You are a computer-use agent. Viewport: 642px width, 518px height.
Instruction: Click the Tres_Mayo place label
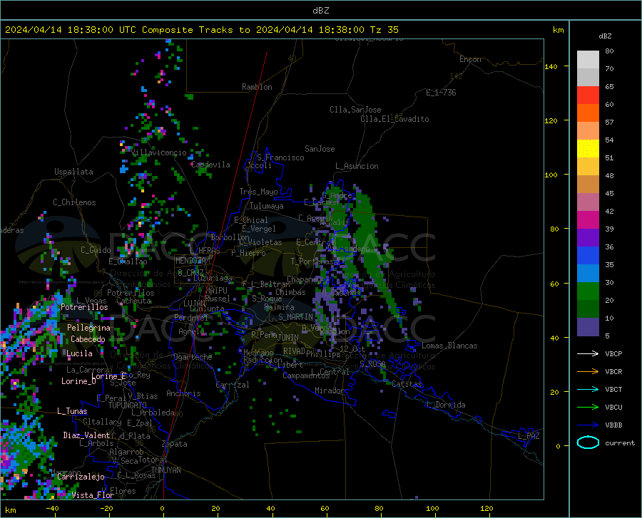point(258,192)
